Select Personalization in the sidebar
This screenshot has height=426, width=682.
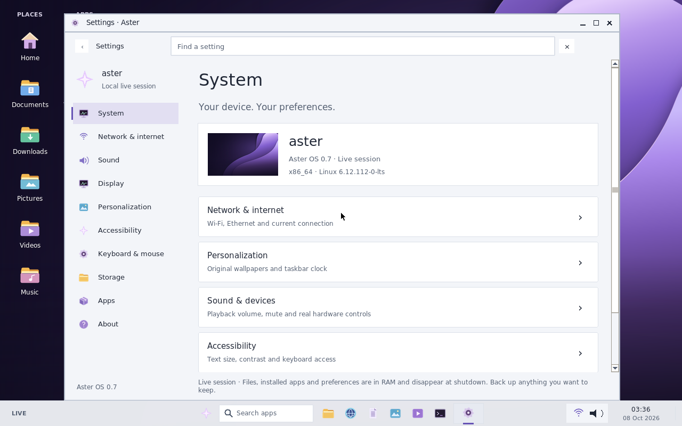click(x=126, y=207)
